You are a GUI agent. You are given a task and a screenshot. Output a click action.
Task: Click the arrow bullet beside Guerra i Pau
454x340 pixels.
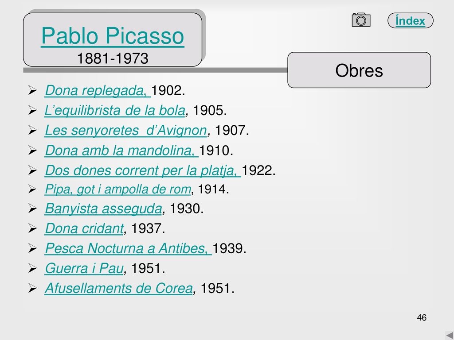[x=32, y=269]
